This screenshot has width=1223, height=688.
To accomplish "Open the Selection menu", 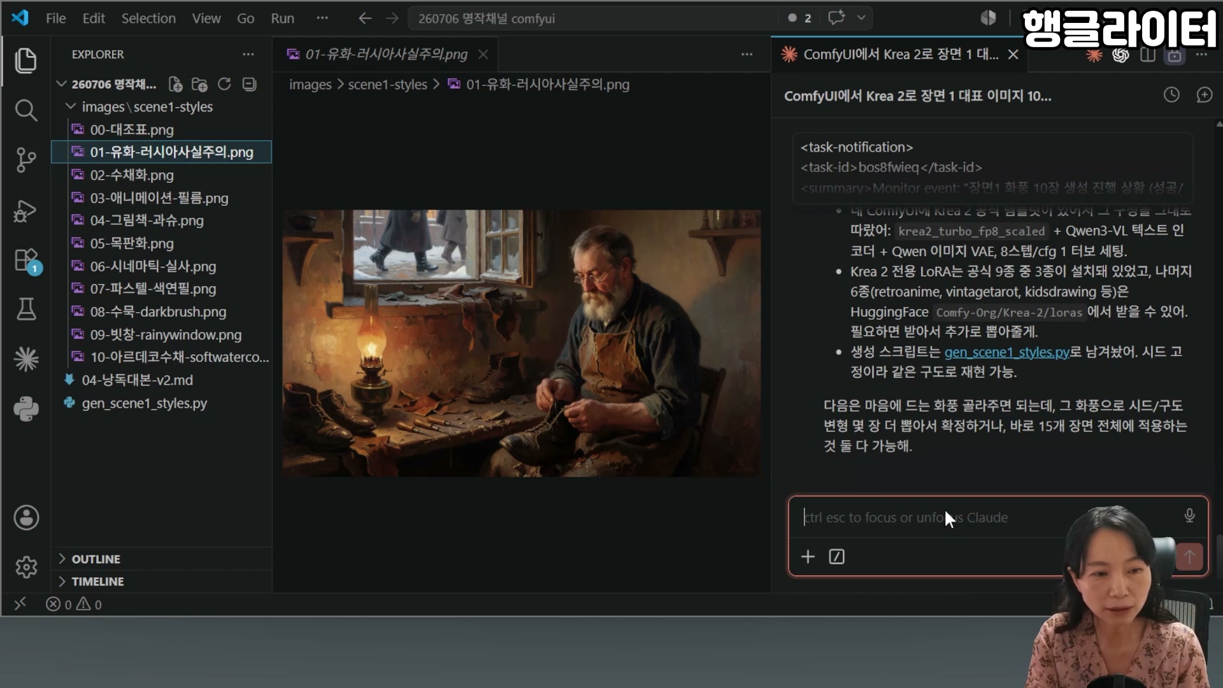I will pos(148,18).
